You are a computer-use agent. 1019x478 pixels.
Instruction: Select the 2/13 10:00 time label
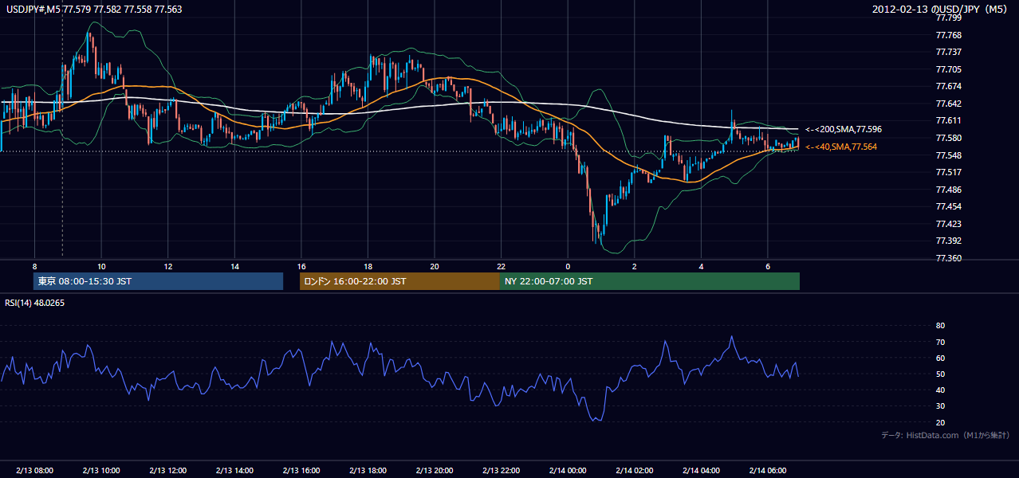(101, 471)
